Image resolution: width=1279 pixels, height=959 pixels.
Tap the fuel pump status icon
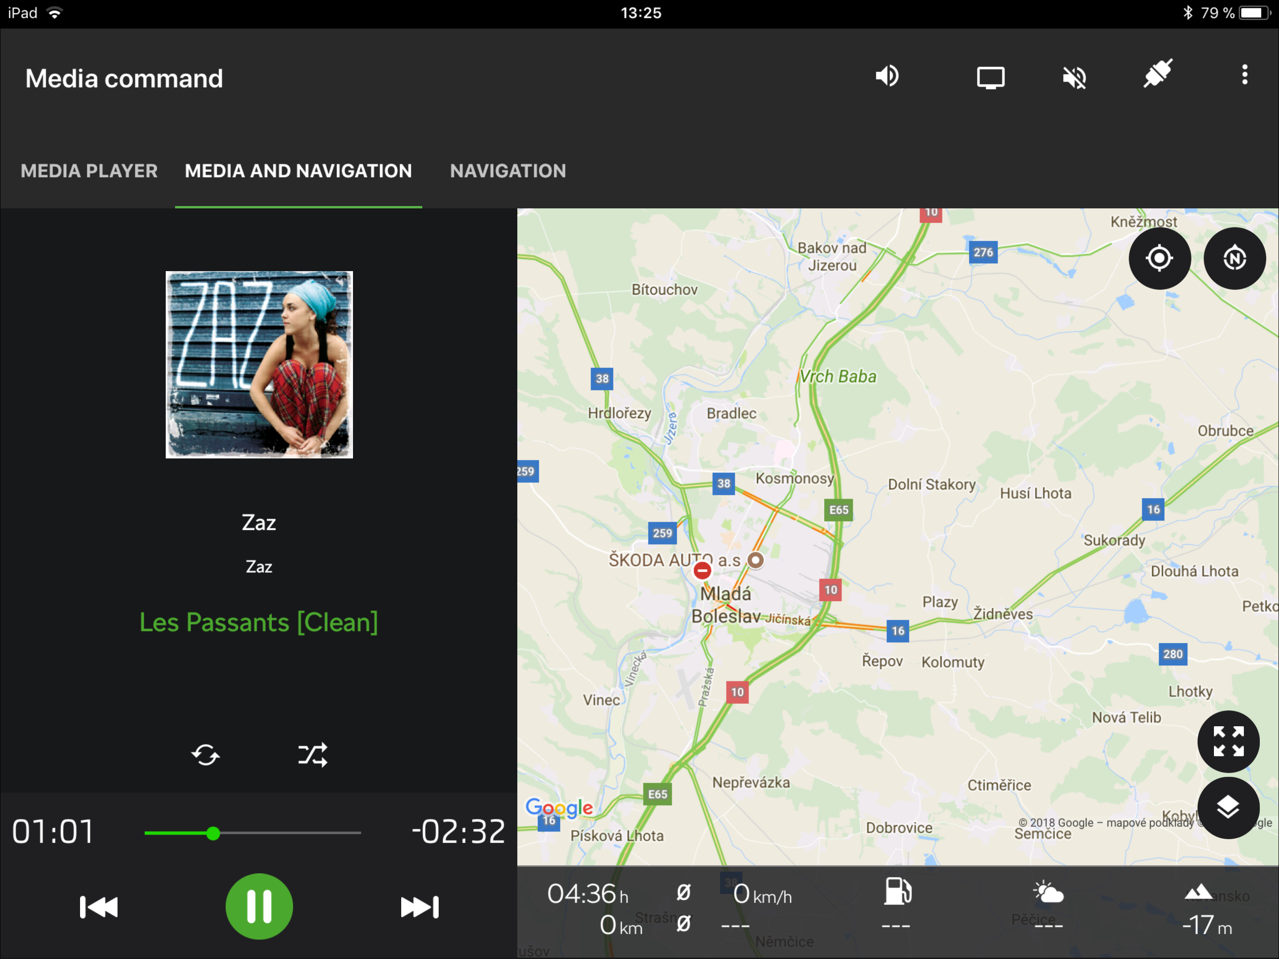pos(897,891)
